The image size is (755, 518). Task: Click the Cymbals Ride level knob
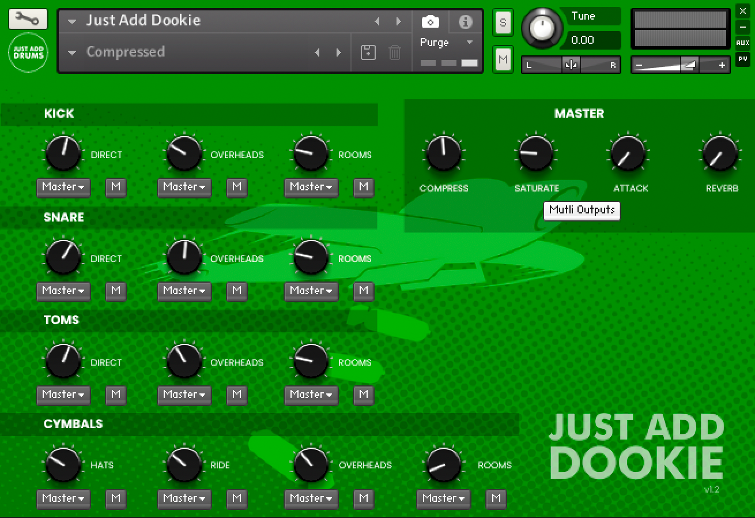tap(184, 465)
